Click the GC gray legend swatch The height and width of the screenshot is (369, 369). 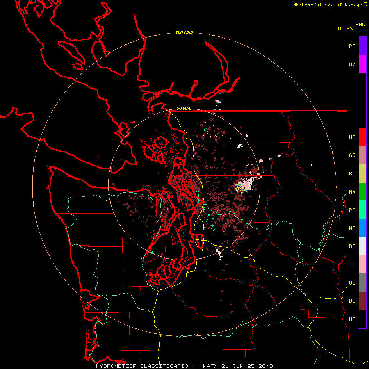(362, 282)
